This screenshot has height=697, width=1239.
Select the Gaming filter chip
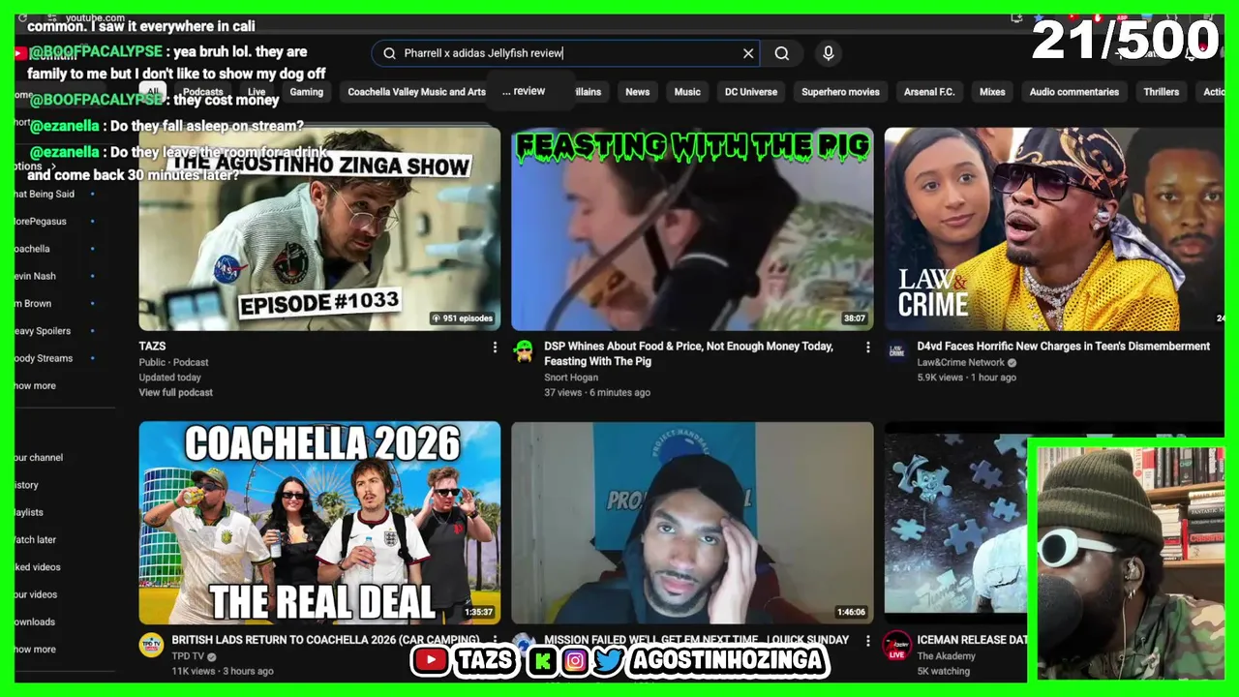click(306, 92)
